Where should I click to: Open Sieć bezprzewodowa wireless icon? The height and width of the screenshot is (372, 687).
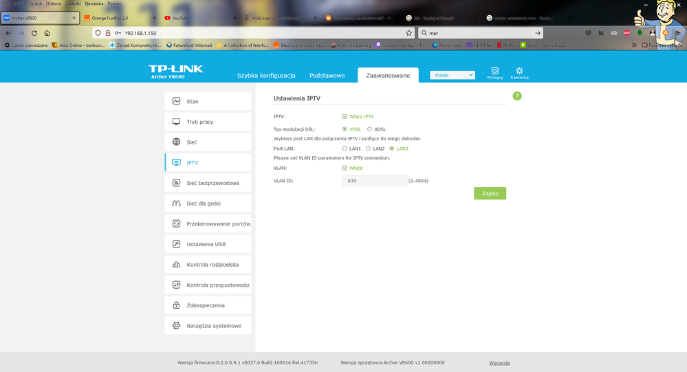pyautogui.click(x=176, y=183)
